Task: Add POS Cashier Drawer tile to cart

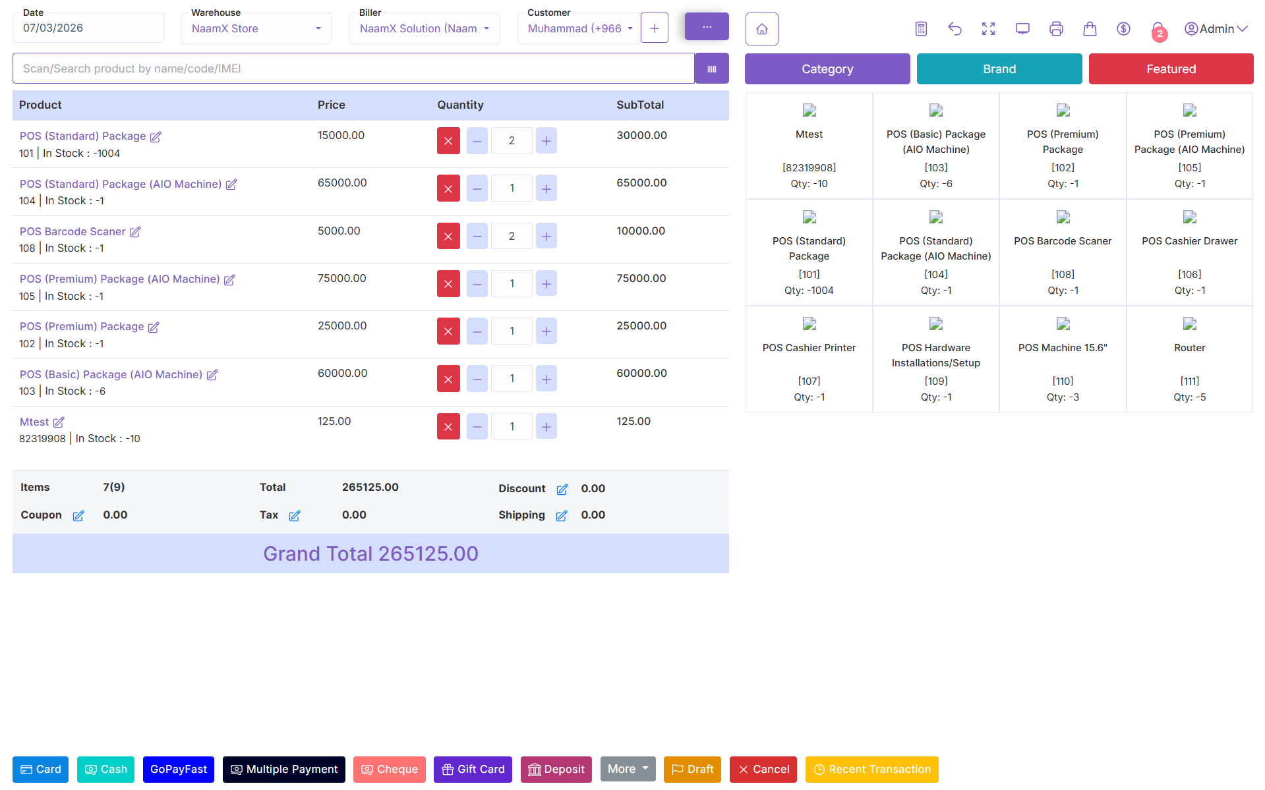Action: click(x=1189, y=252)
